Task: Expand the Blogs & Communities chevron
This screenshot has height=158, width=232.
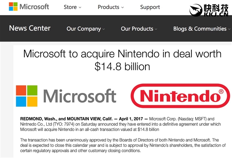Action: [229, 29]
